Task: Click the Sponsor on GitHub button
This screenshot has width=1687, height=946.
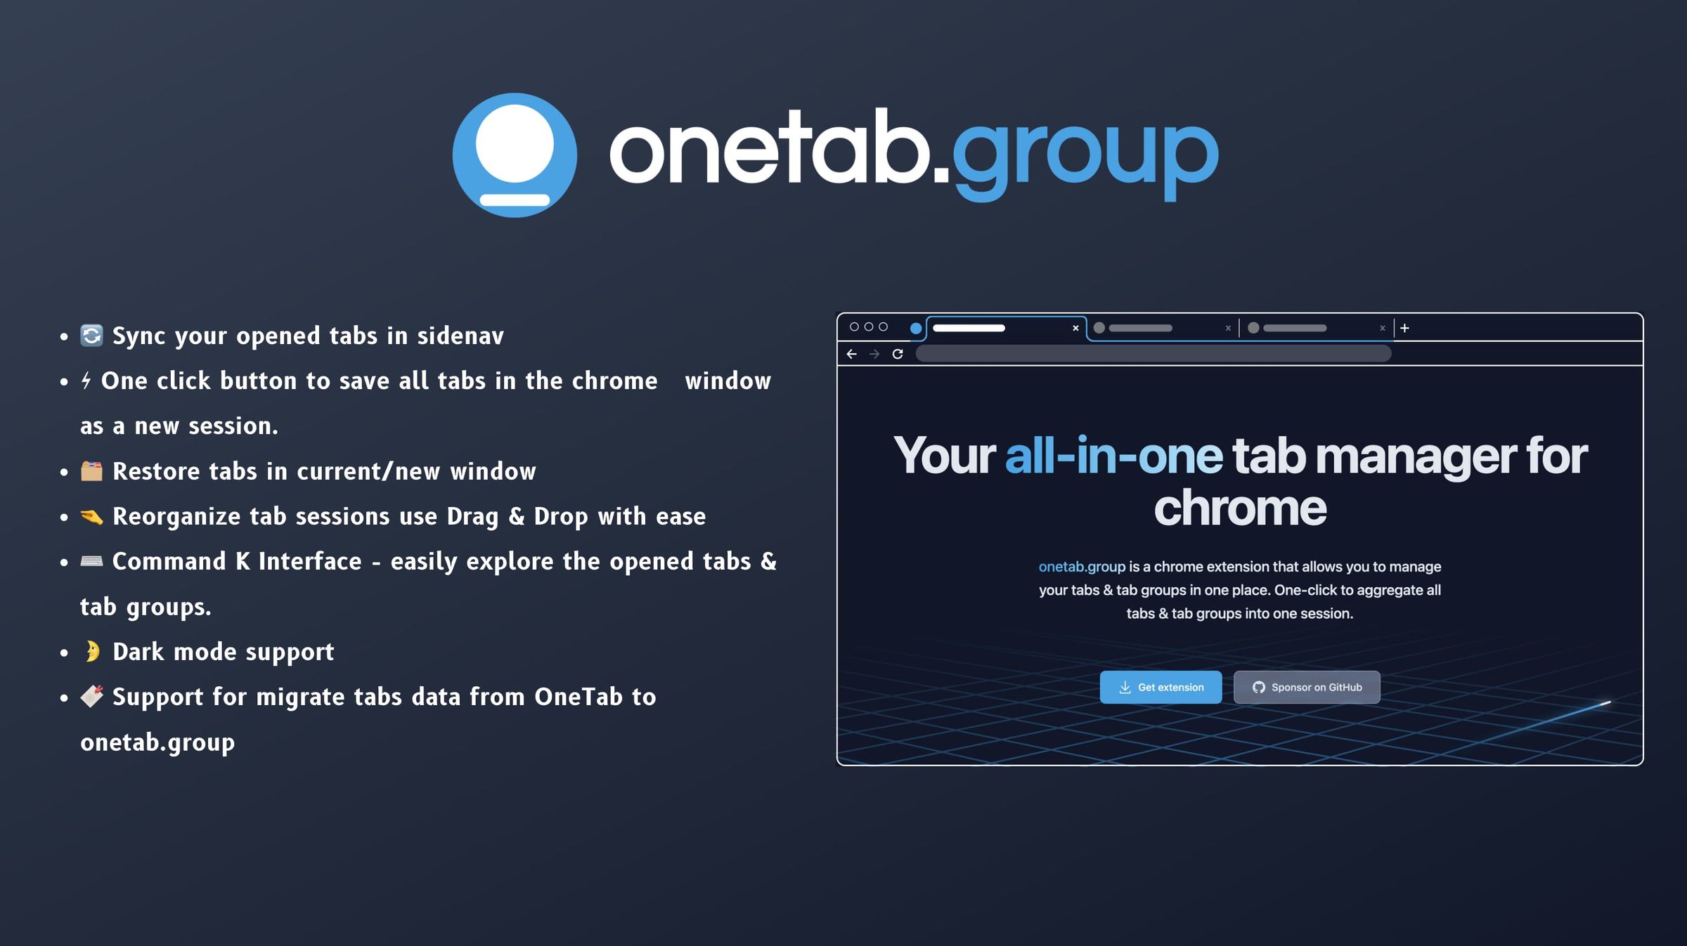Action: point(1306,687)
